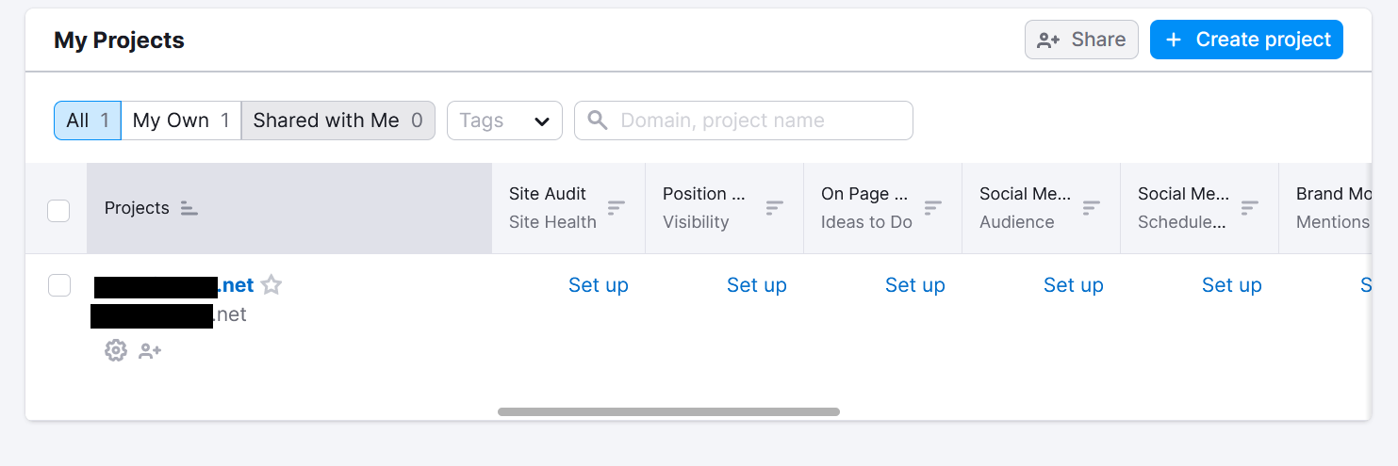Sort by Position Tracking visibility icon

pyautogui.click(x=775, y=208)
